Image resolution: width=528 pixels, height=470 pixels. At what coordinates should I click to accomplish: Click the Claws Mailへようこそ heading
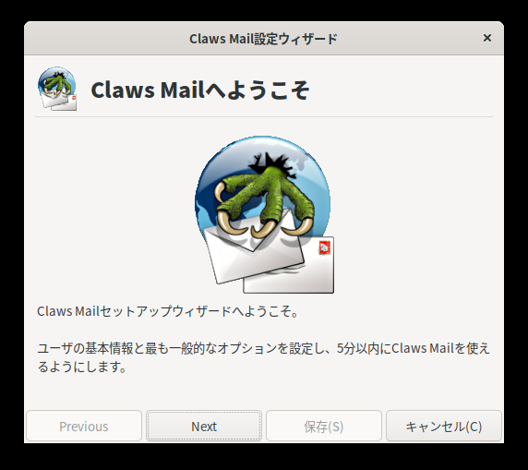[x=200, y=90]
